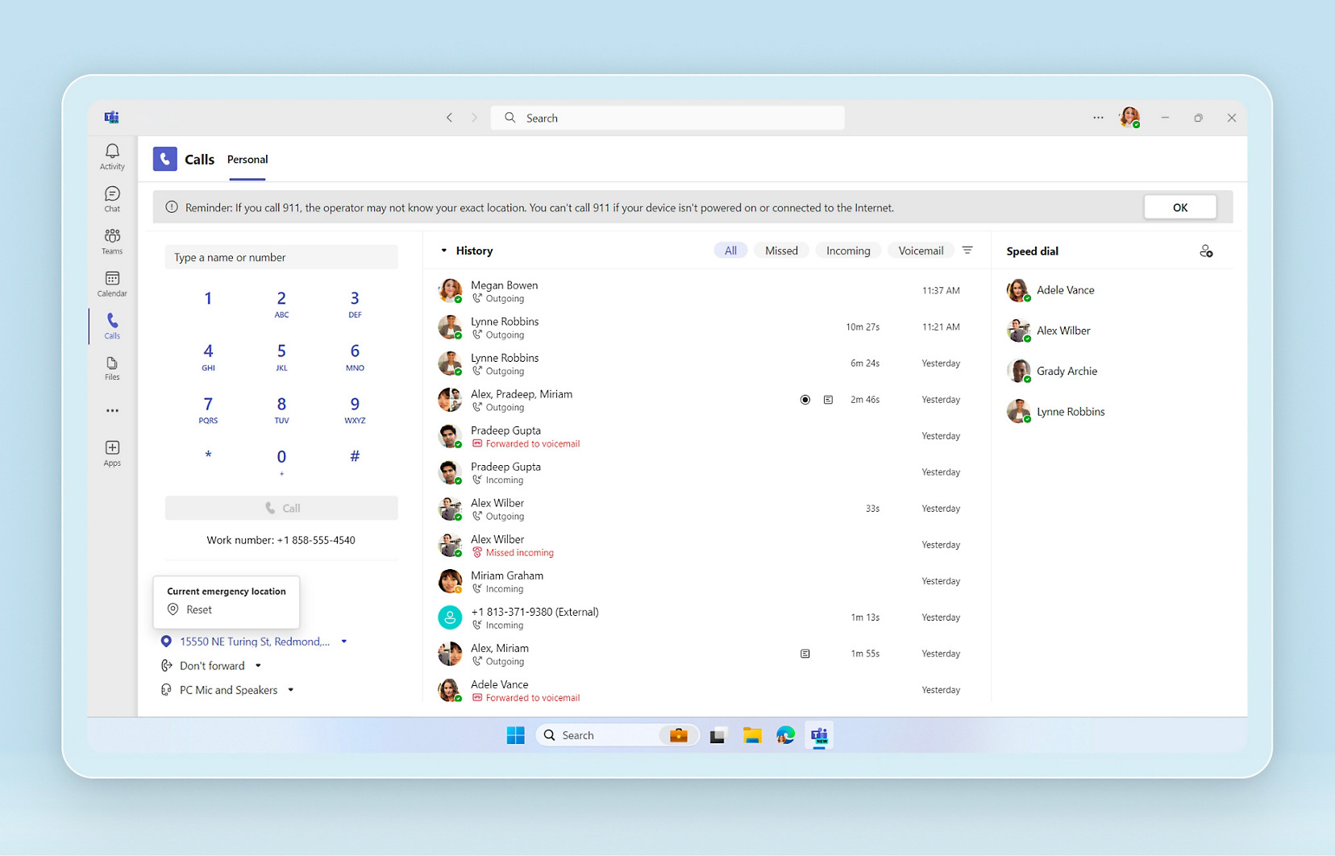Open Chat from the left sidebar

(112, 198)
